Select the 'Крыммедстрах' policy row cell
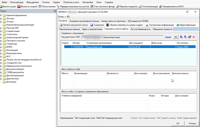 tap(107, 47)
